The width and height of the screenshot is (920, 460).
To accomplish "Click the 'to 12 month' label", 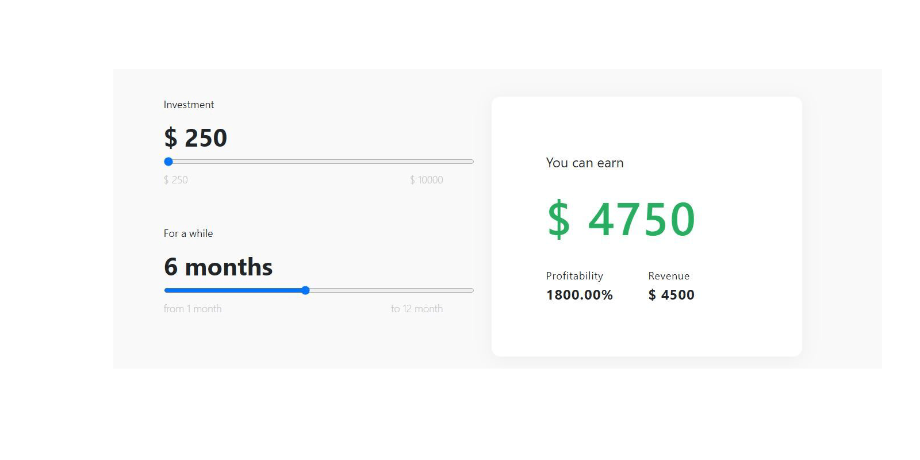I will click(x=417, y=309).
